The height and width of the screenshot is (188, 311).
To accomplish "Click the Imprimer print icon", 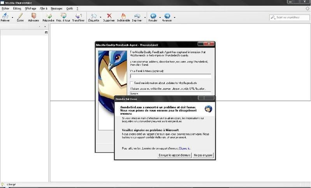I will pyautogui.click(x=137, y=16).
